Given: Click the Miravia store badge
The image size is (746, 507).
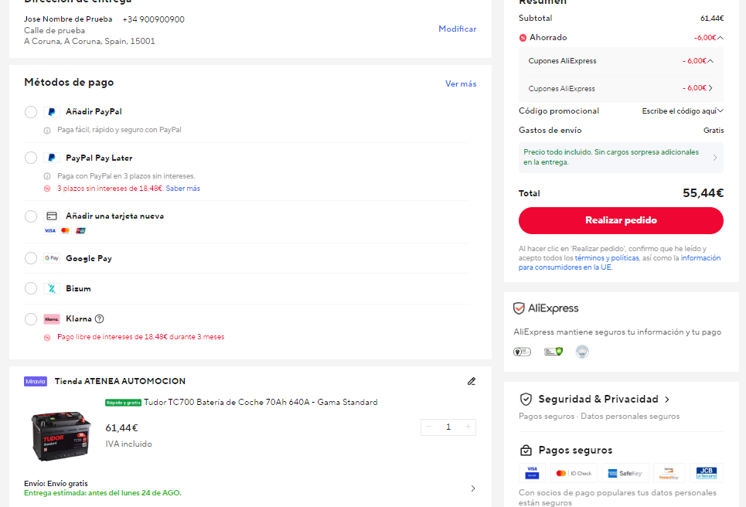Looking at the screenshot, I should [36, 382].
